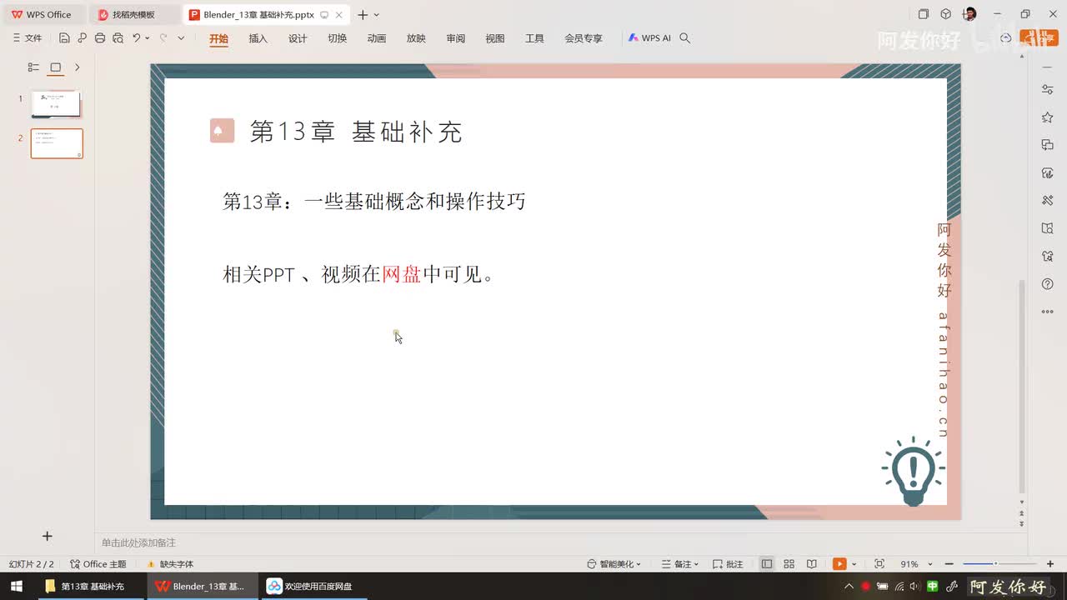
Task: Click the Save icon in quick toolbar
Action: point(64,38)
